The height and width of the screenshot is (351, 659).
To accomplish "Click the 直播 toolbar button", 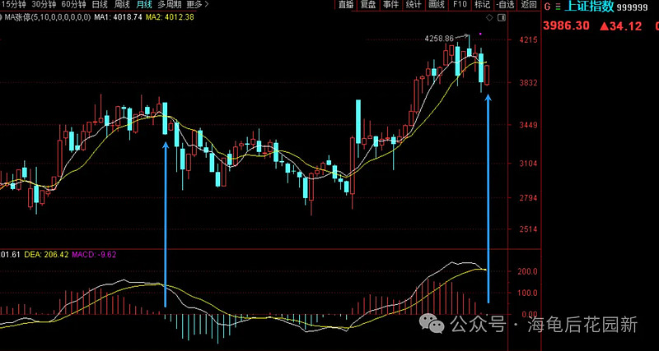I will (x=347, y=5).
